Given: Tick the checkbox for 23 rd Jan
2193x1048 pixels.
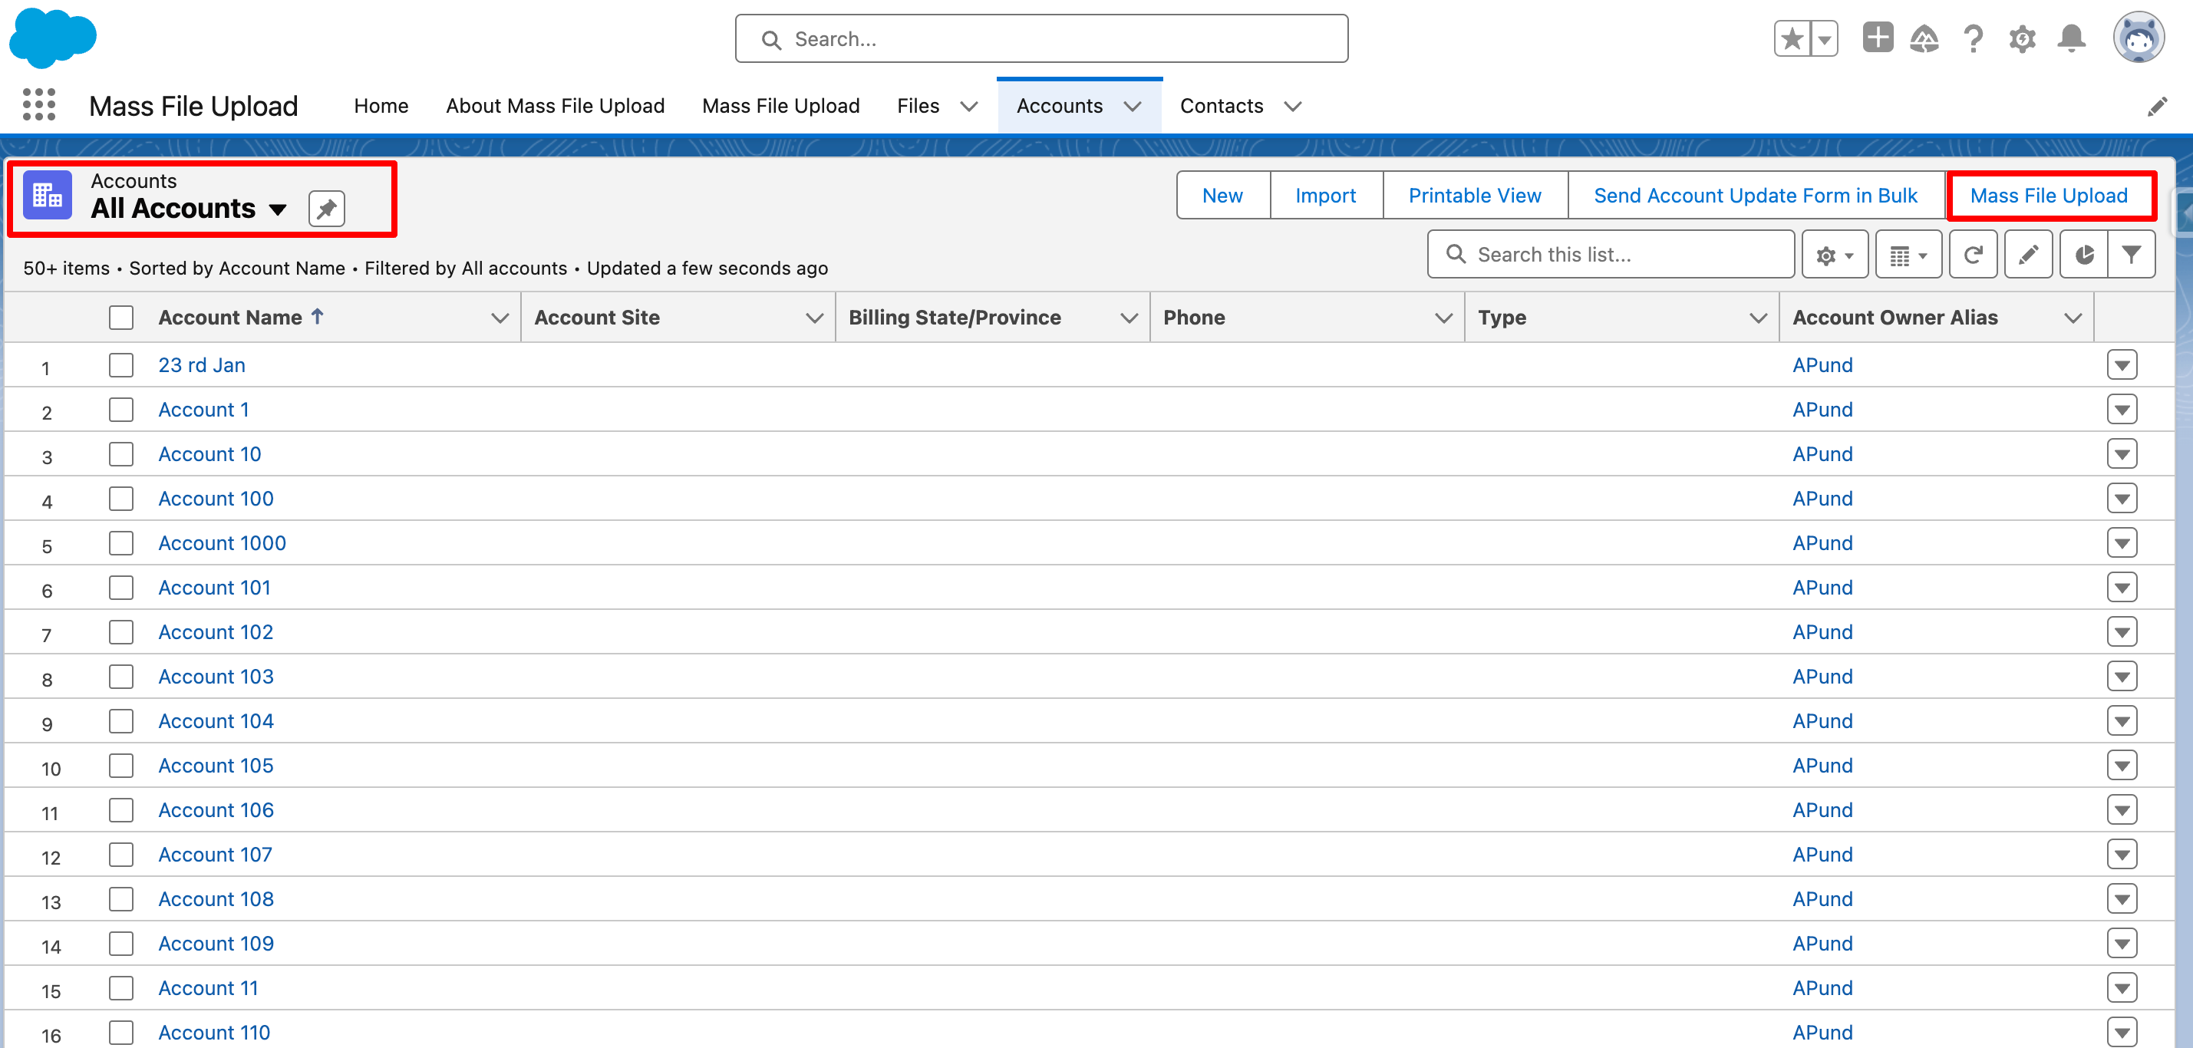Looking at the screenshot, I should 121,365.
